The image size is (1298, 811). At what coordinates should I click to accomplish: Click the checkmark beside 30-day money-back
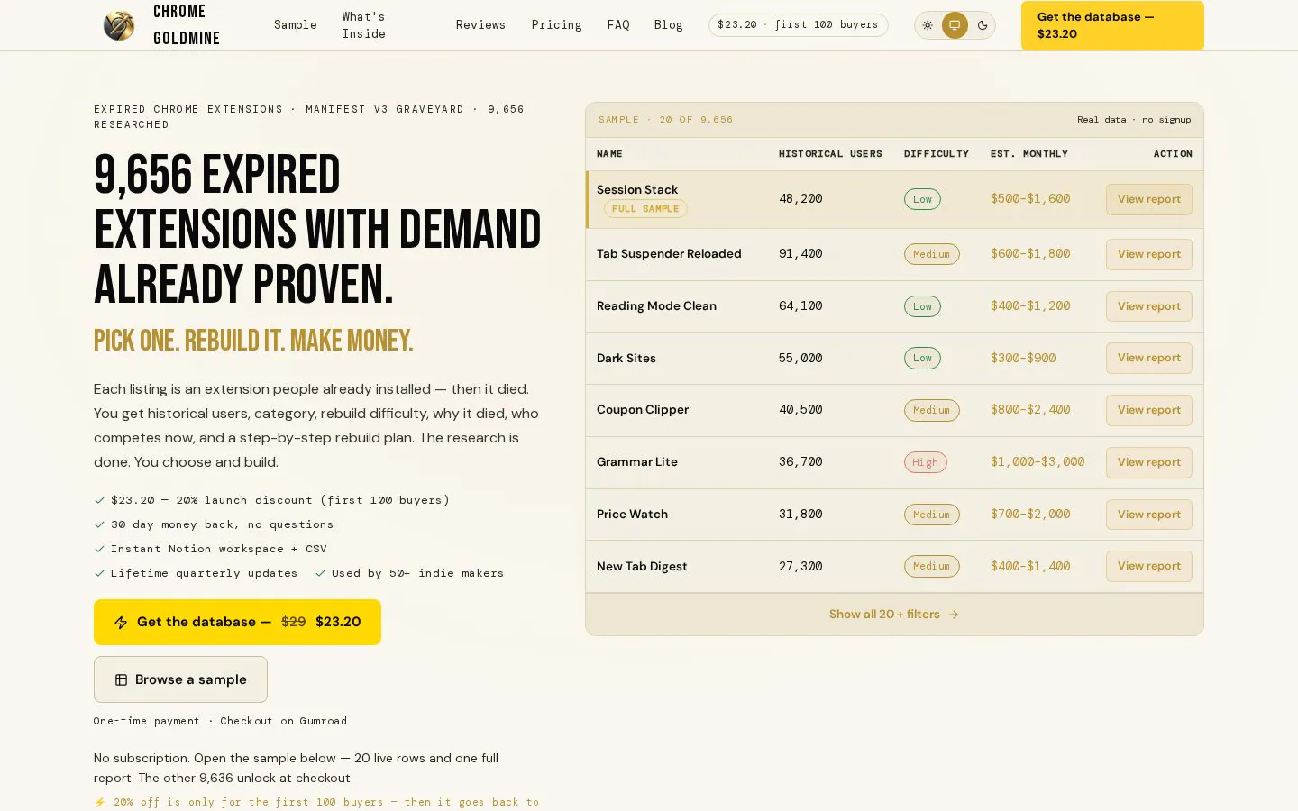99,524
